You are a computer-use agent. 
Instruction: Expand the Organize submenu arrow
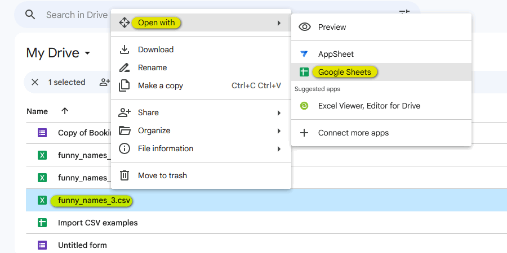[279, 131]
